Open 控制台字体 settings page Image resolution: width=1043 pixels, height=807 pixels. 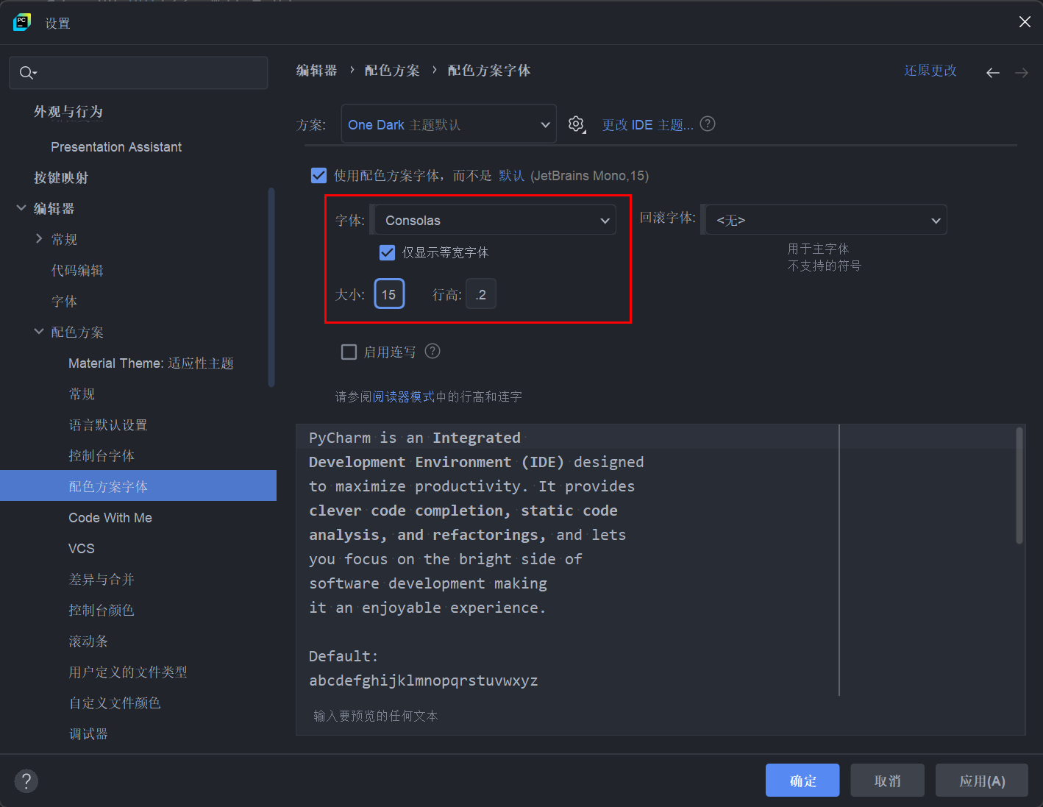point(102,455)
